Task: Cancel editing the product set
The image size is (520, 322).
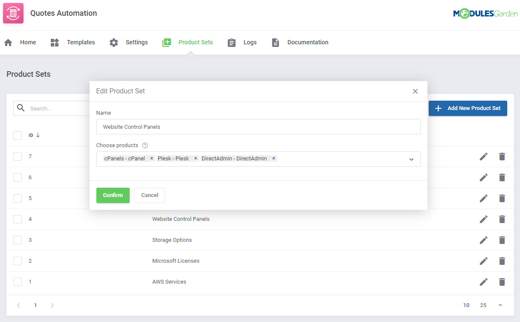Action: coord(149,195)
